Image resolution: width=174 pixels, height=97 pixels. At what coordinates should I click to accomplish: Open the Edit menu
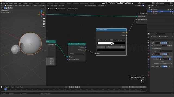coord(7,3)
